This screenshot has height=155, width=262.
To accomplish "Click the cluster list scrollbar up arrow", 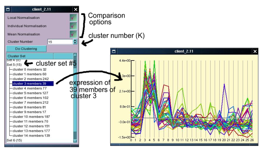I will [75, 55].
